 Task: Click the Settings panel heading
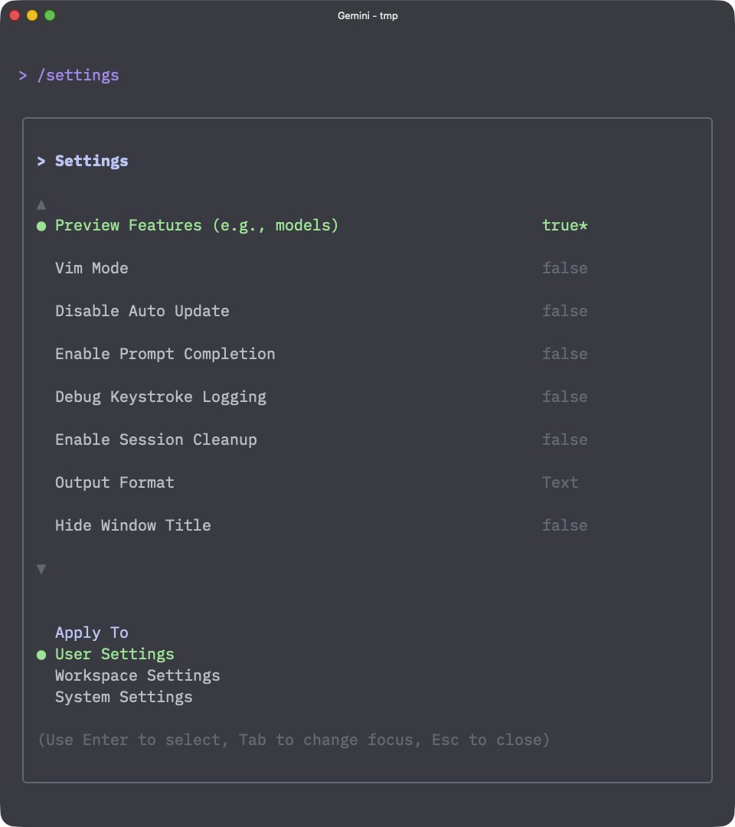tap(92, 161)
